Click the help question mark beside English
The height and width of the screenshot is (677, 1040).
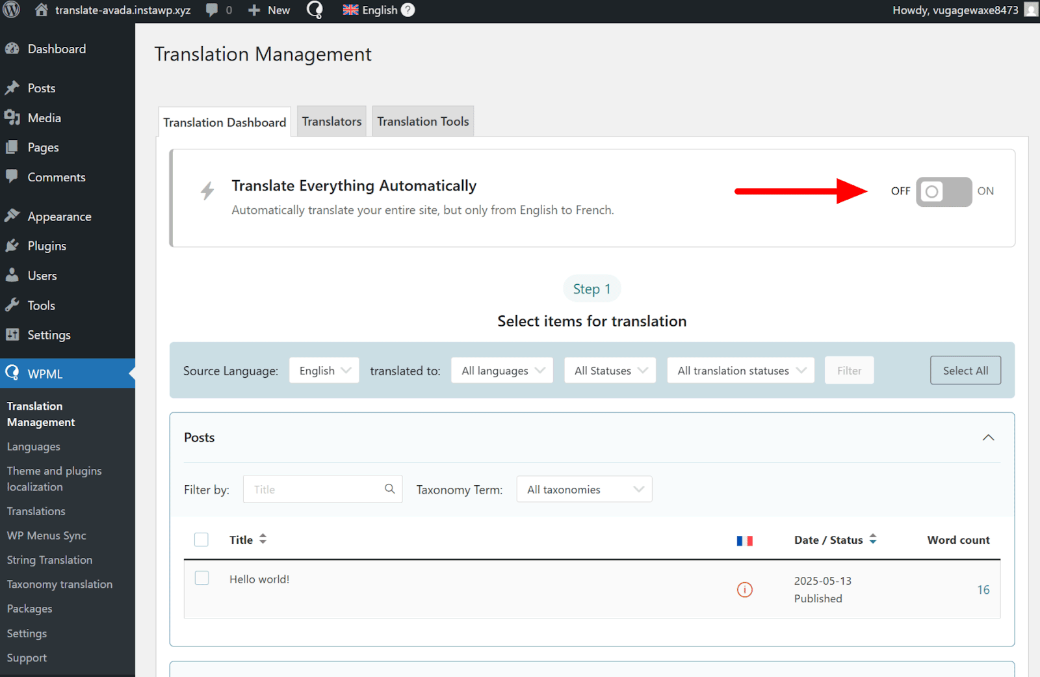408,10
